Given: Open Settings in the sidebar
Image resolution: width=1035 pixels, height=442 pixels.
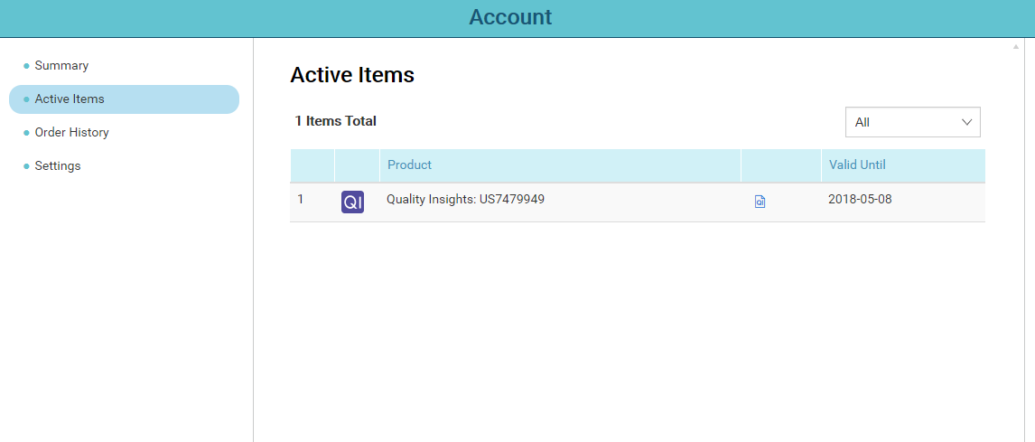Looking at the screenshot, I should (58, 165).
